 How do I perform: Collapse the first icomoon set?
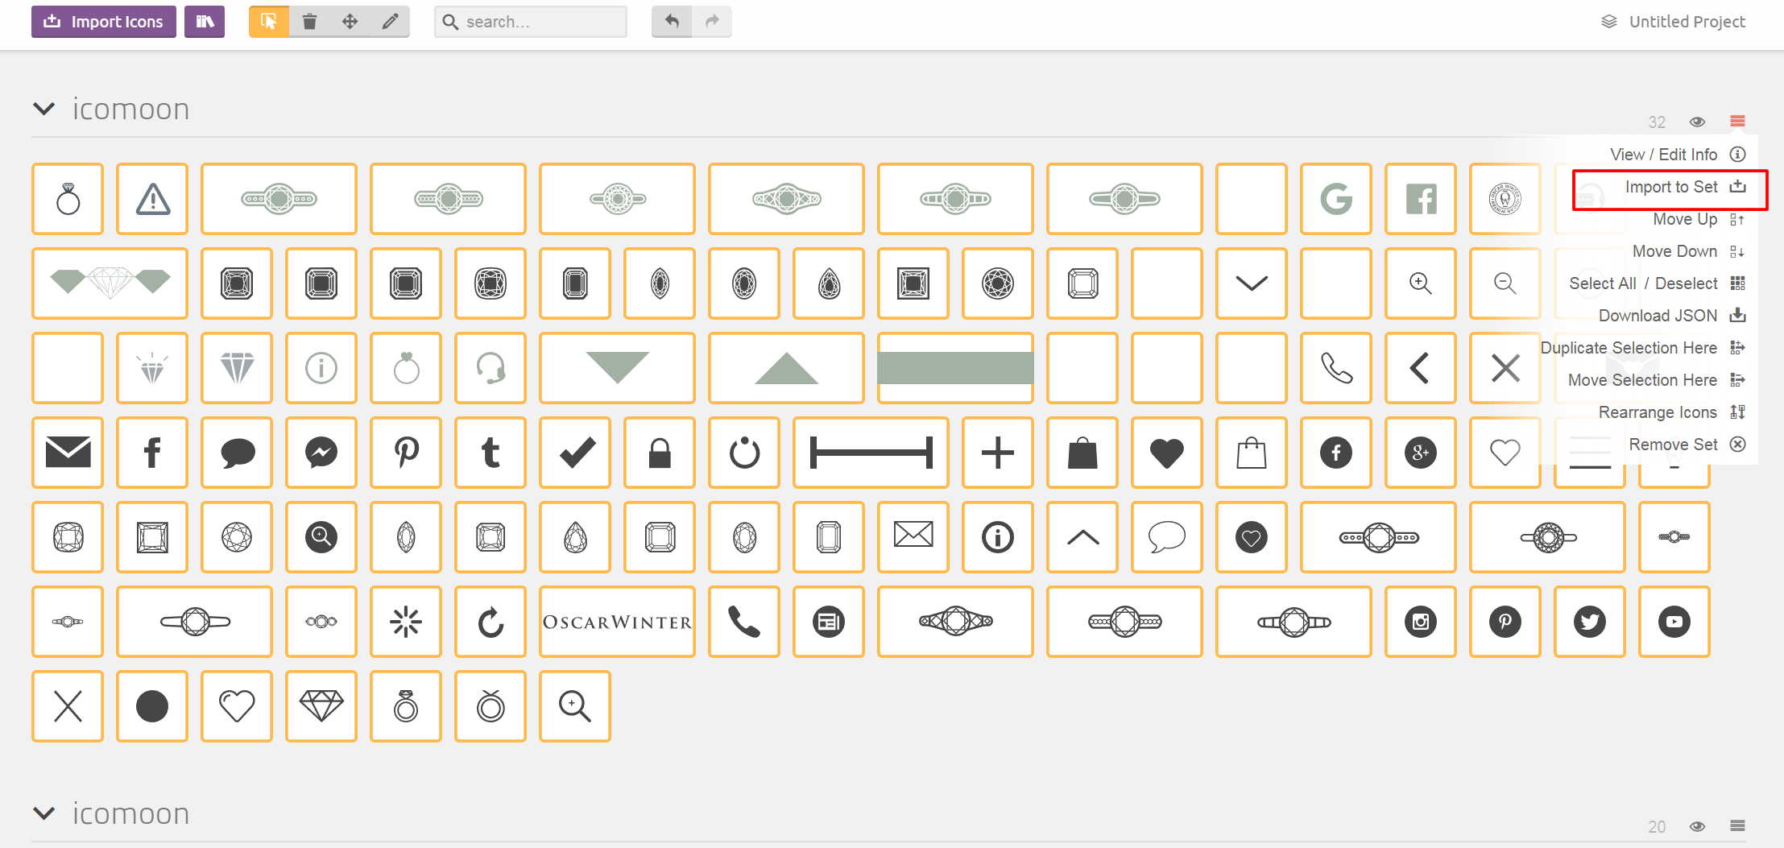pos(44,109)
